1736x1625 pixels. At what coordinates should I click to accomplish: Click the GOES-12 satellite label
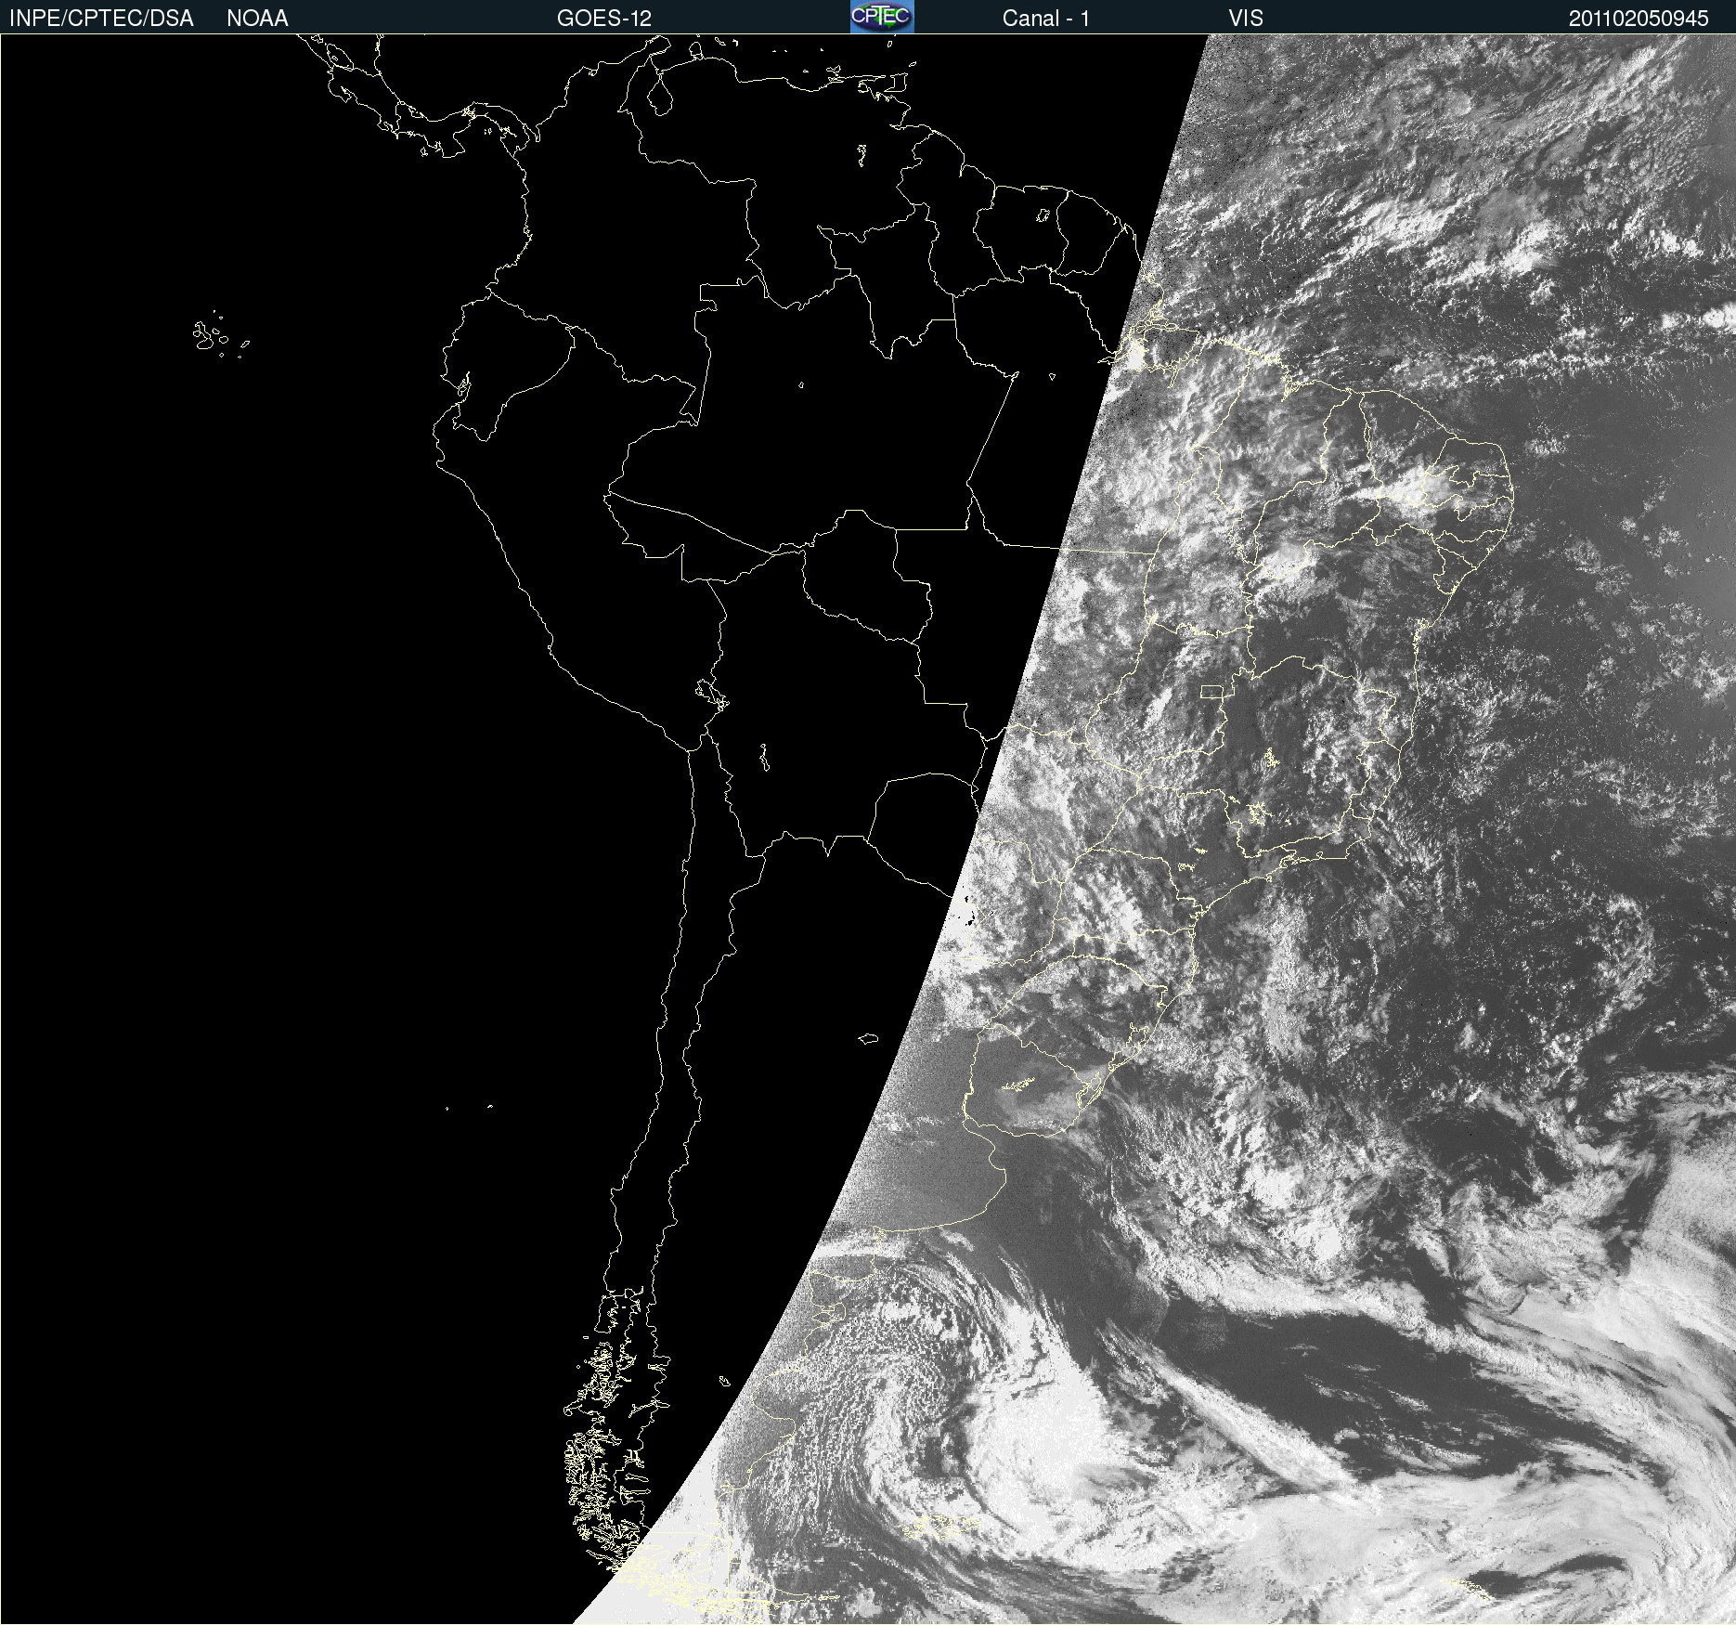point(604,19)
